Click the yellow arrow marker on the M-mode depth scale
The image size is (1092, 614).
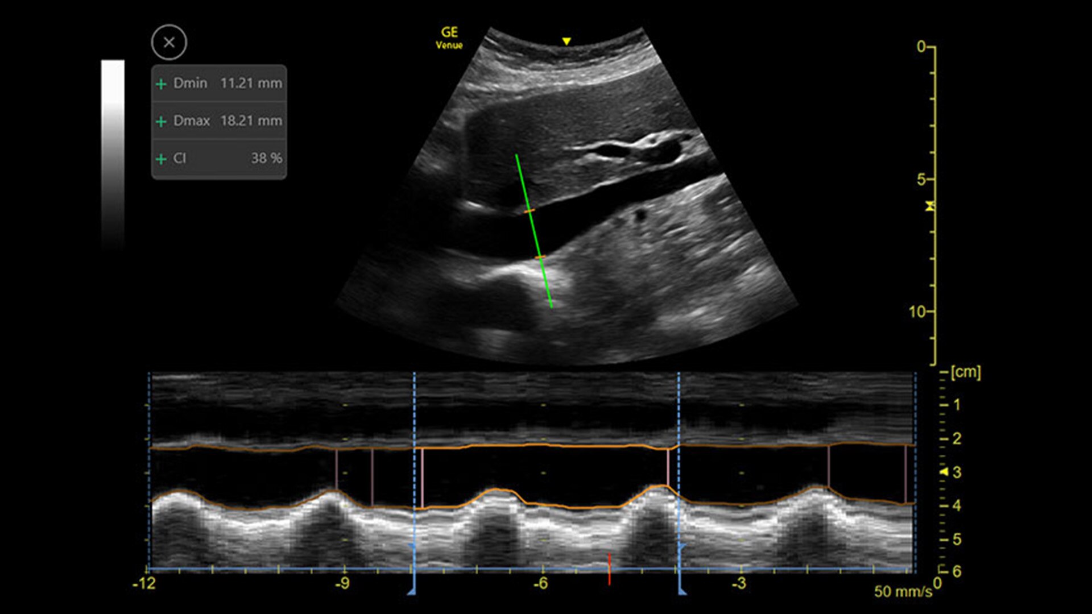point(944,472)
